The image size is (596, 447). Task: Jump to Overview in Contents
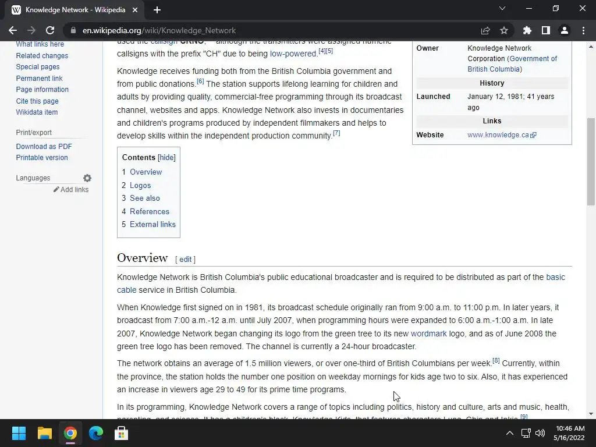coord(146,172)
